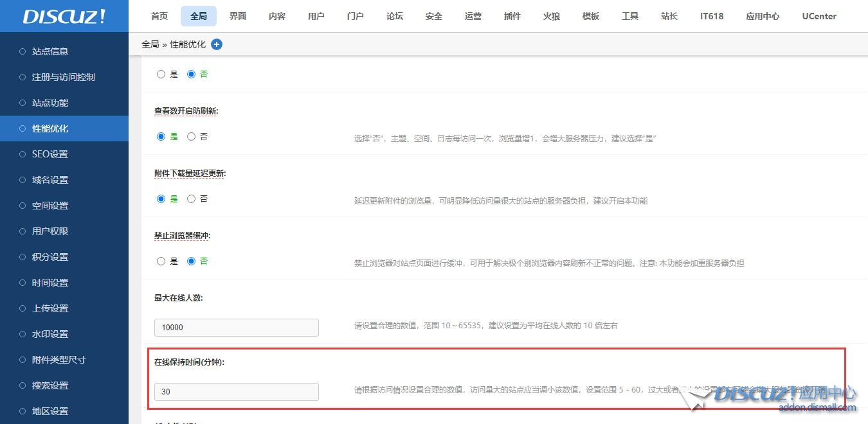Click the 在线保持时间 input field
The height and width of the screenshot is (424, 868).
pos(236,392)
